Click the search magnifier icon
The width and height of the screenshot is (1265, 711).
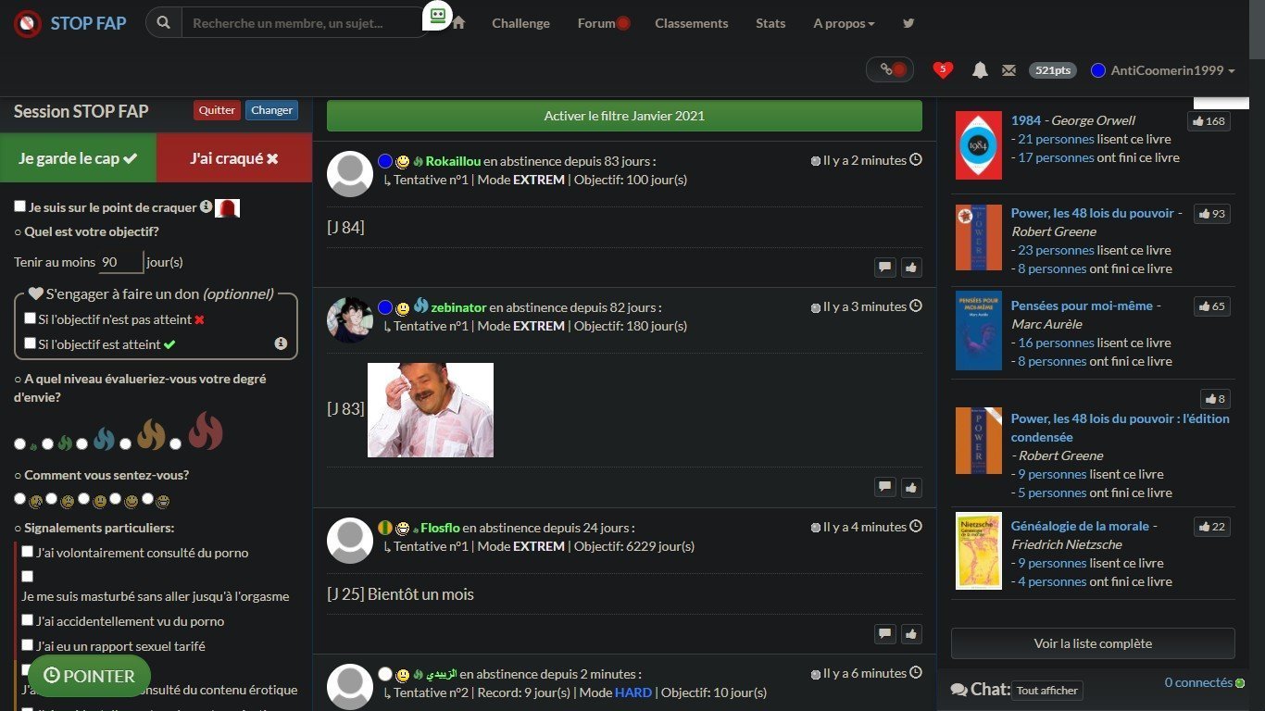click(x=164, y=23)
